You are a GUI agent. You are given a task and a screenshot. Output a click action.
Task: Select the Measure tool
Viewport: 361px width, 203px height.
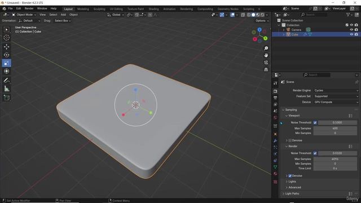[x=6, y=89]
